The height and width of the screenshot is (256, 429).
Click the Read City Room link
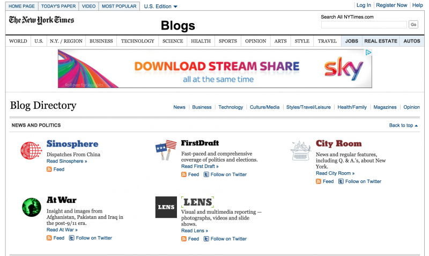(x=335, y=173)
